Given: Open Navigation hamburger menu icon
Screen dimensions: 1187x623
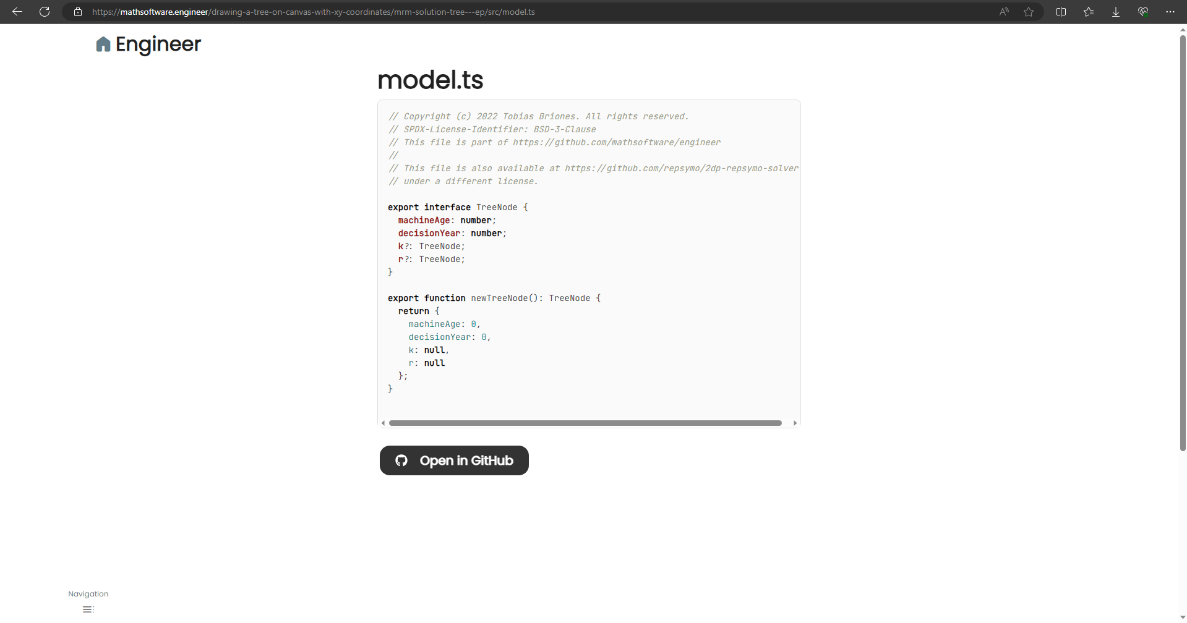Looking at the screenshot, I should tap(88, 609).
